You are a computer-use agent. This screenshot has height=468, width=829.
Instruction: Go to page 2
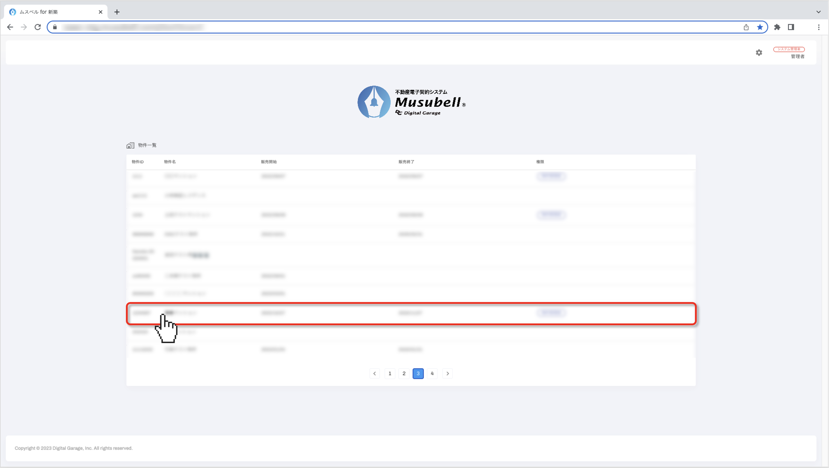(x=404, y=373)
